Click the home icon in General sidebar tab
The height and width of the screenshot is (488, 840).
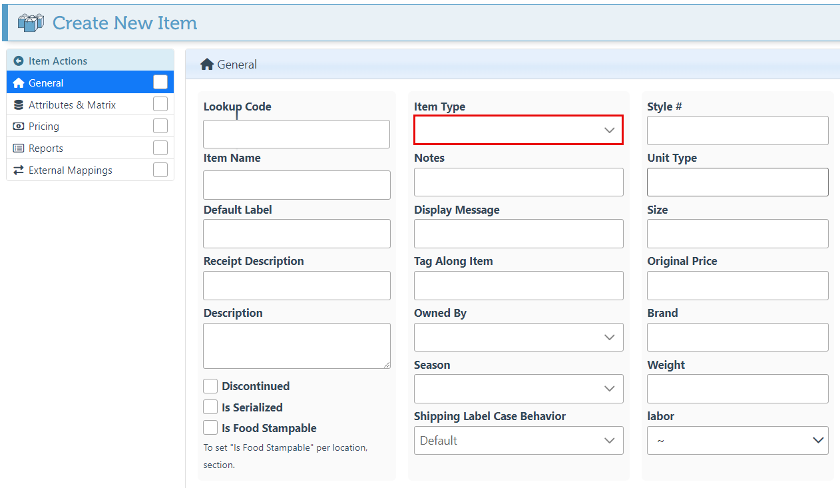19,83
